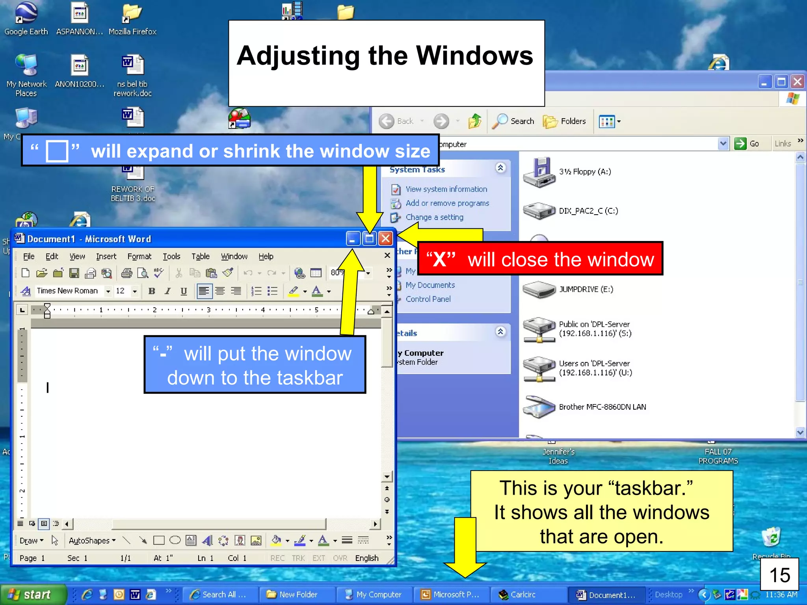The height and width of the screenshot is (605, 807).
Task: Click the Fill Color bucket in Drawing toolbar
Action: 277,540
